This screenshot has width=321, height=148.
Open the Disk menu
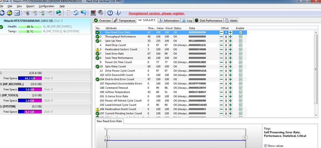(x=10, y=6)
